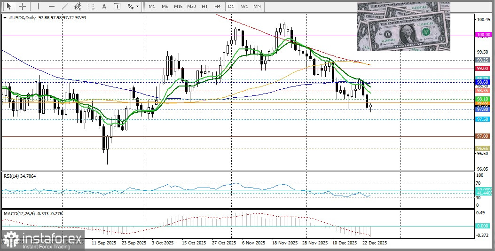The image size is (495, 251).
Task: Click the dollar bills image thumbnail
Action: [403, 26]
